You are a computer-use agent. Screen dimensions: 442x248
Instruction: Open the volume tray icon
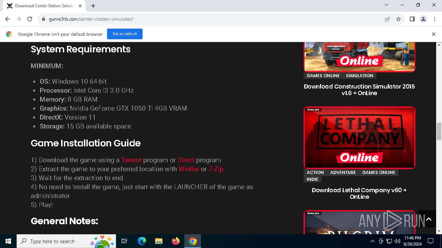[x=397, y=241]
